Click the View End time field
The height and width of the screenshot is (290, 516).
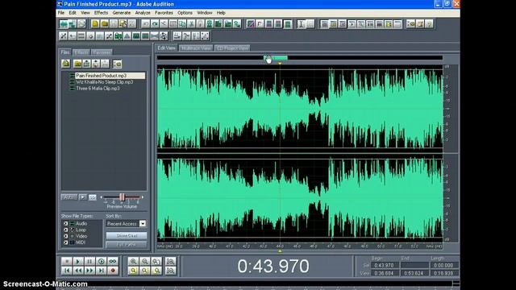[x=414, y=273]
